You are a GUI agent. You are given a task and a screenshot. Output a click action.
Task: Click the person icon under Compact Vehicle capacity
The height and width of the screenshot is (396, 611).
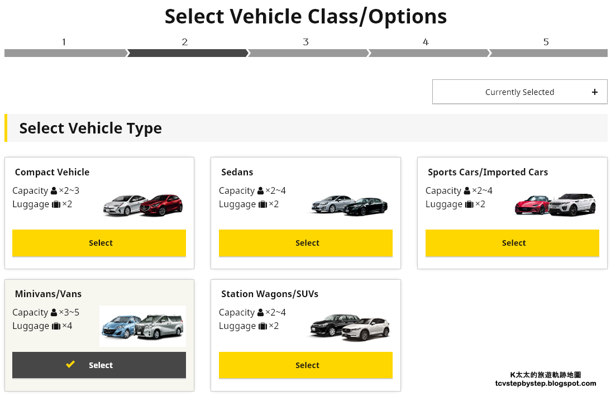(54, 190)
